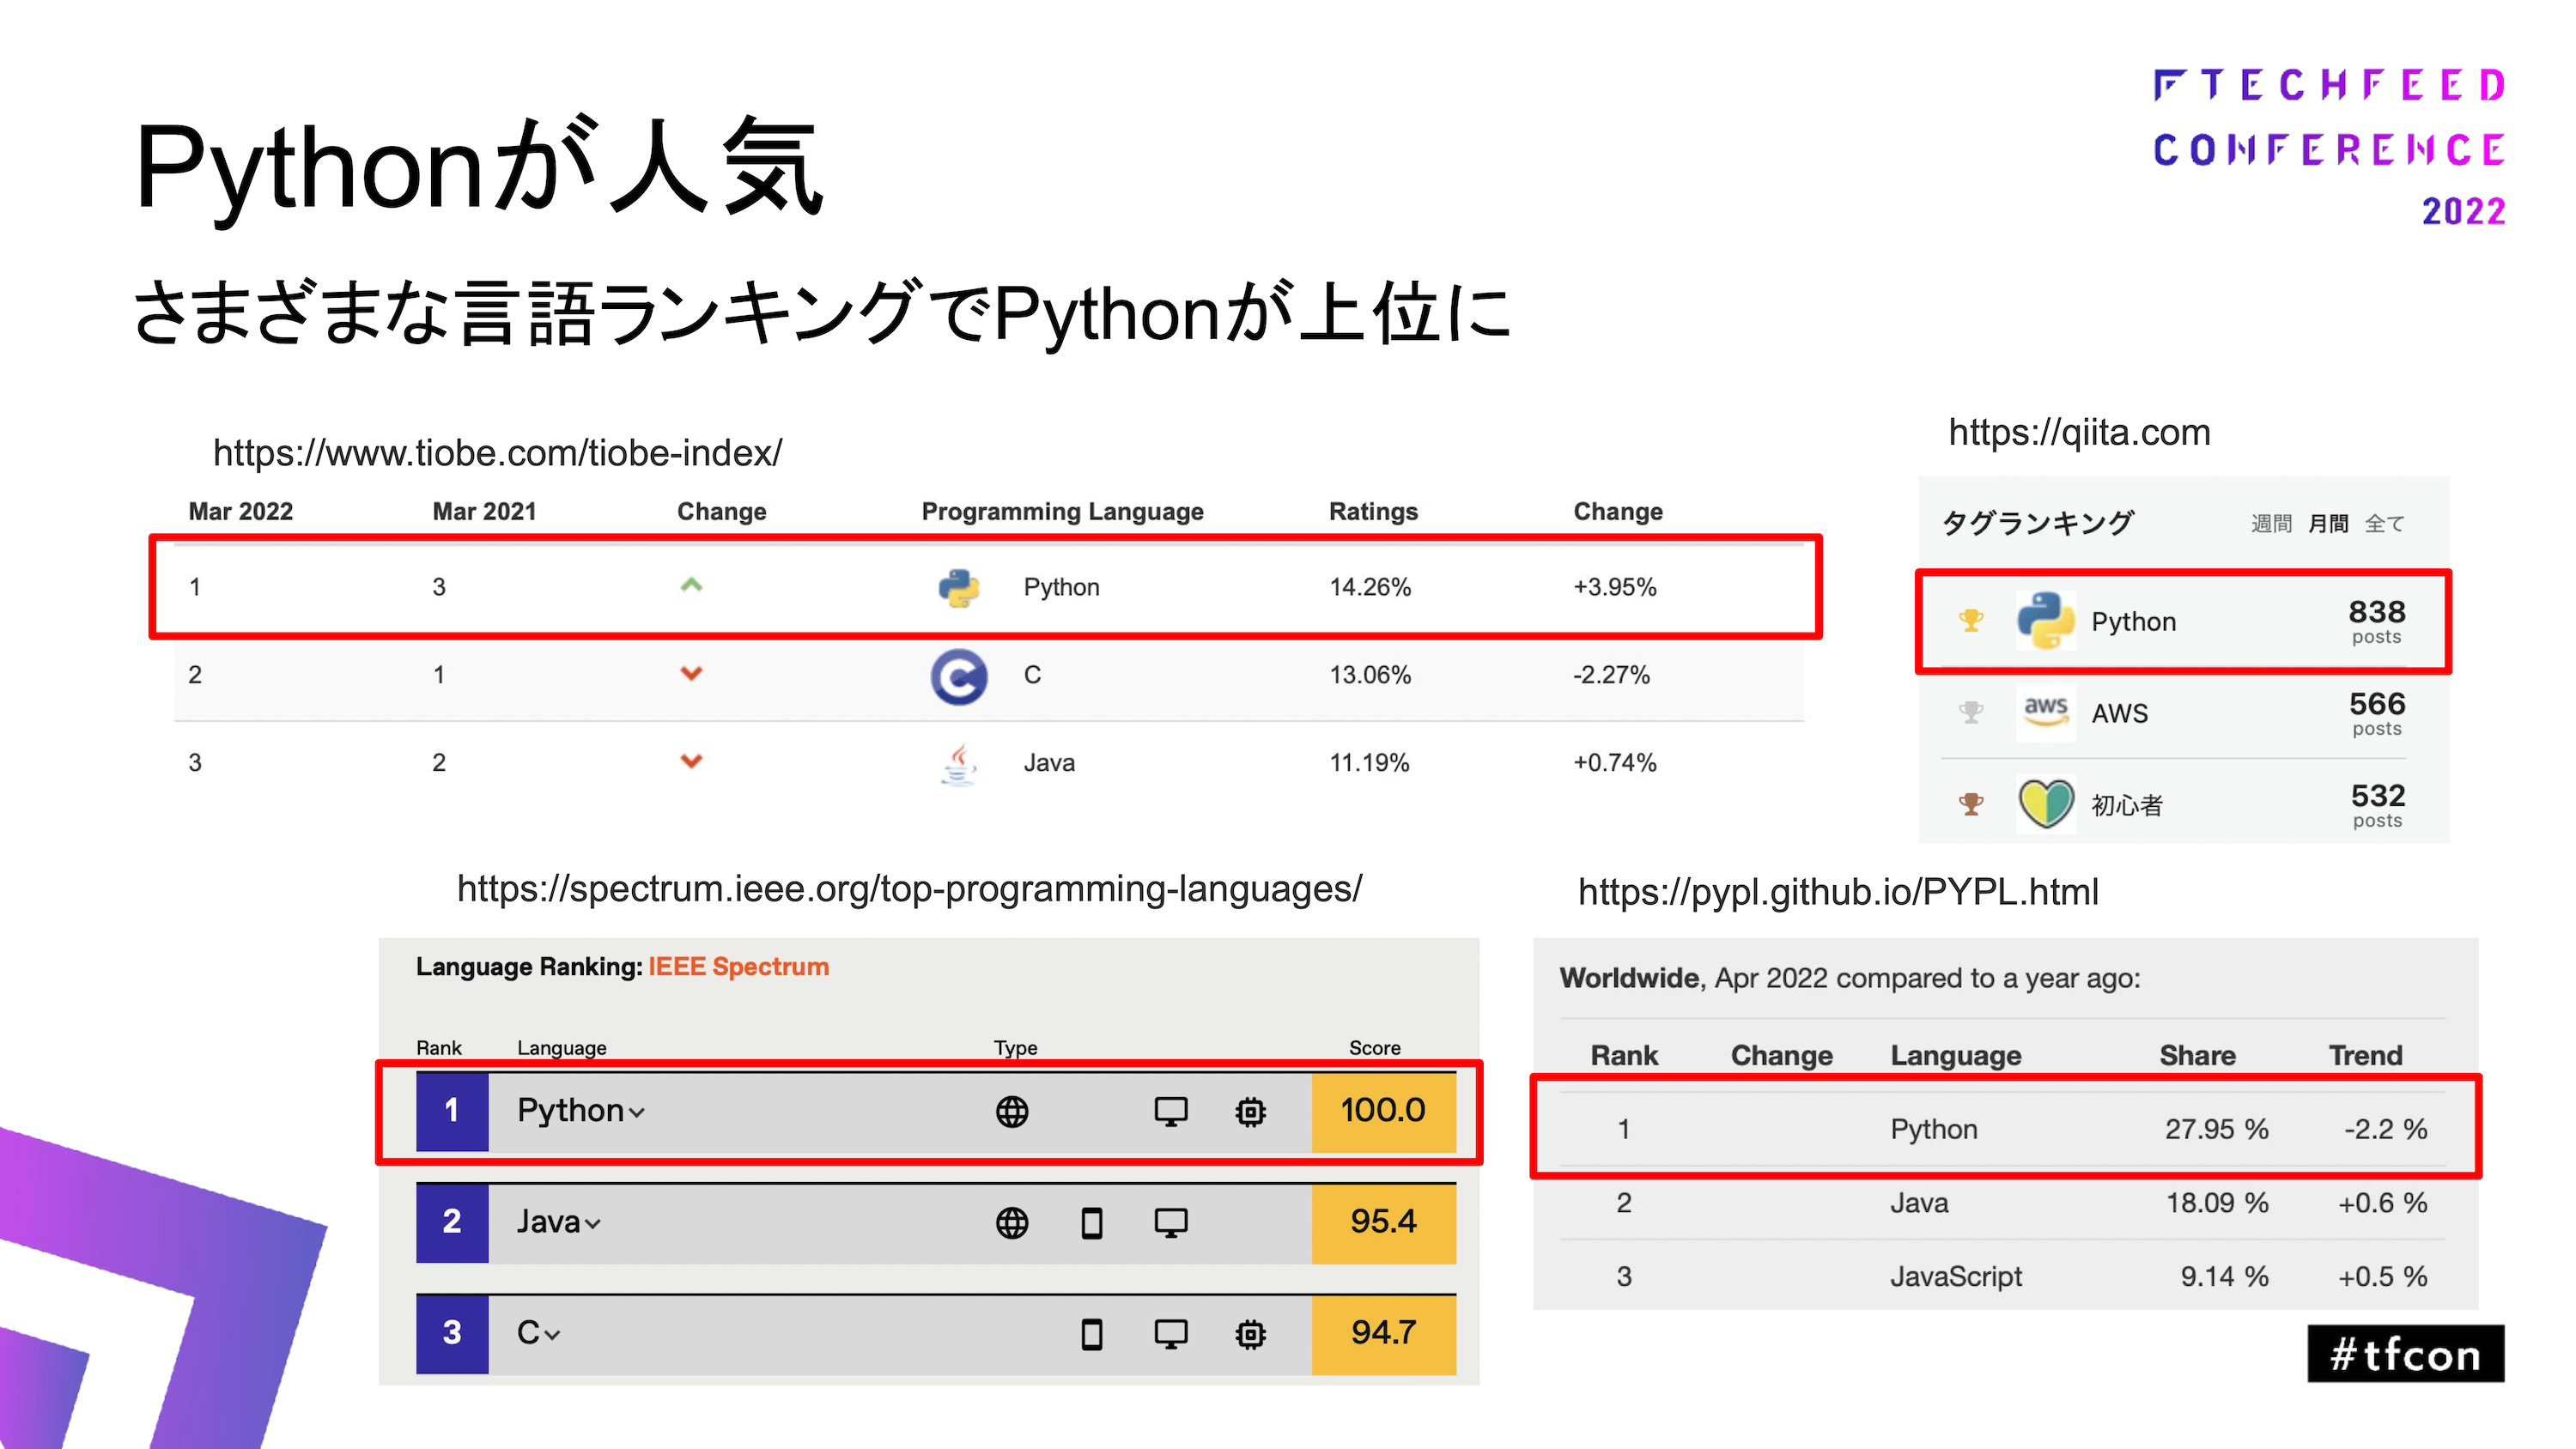Click bronze trophy beside 初心者 tag
This screenshot has width=2576, height=1449.
point(1971,804)
